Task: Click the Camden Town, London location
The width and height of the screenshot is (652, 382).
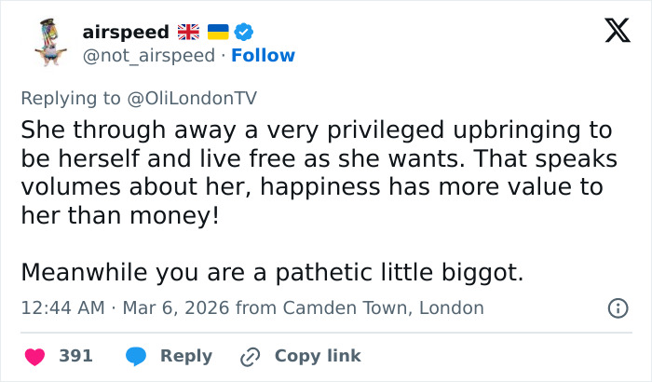Action: click(384, 307)
